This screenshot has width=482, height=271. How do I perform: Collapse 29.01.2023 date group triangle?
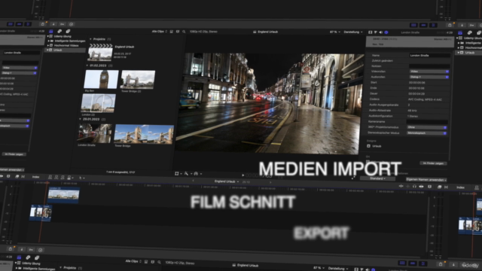[81, 119]
